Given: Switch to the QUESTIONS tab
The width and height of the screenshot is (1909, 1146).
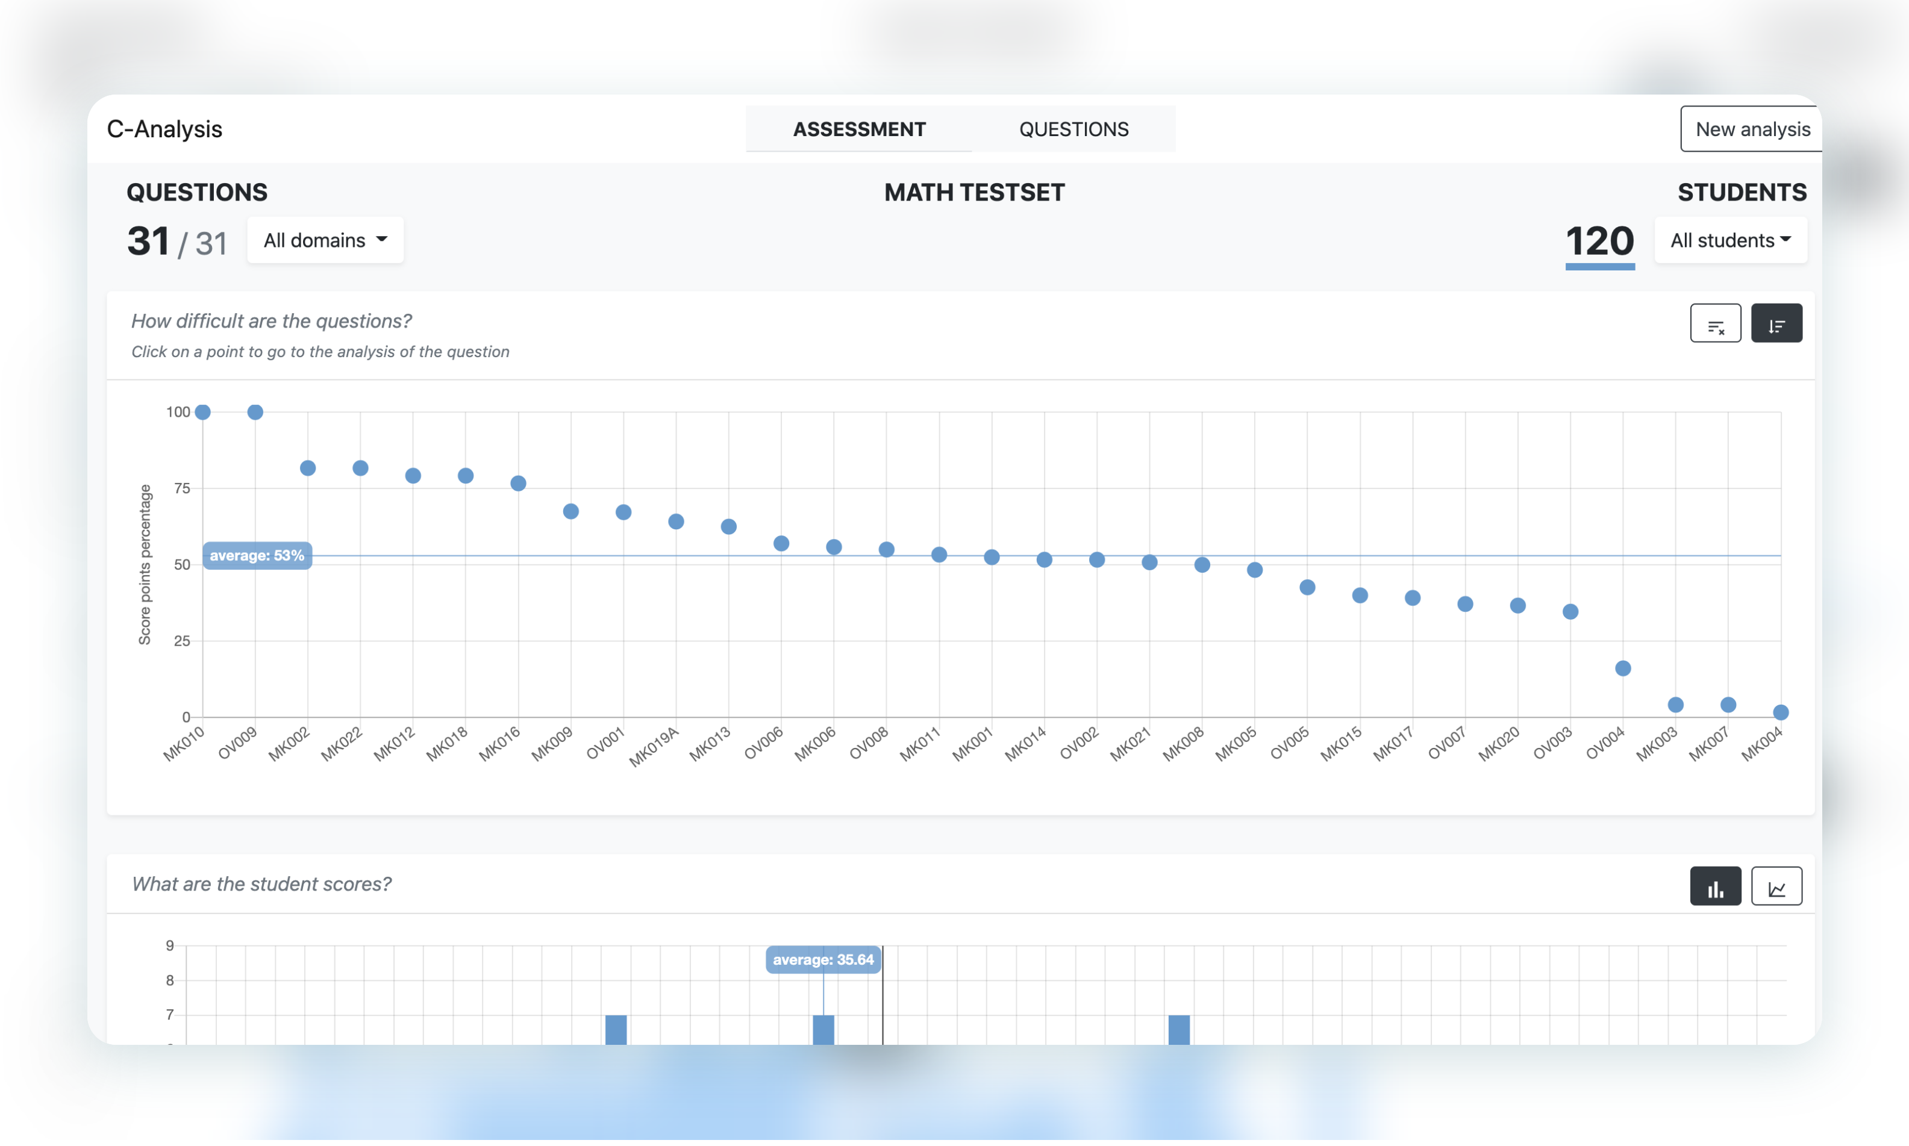Looking at the screenshot, I should click(1073, 129).
